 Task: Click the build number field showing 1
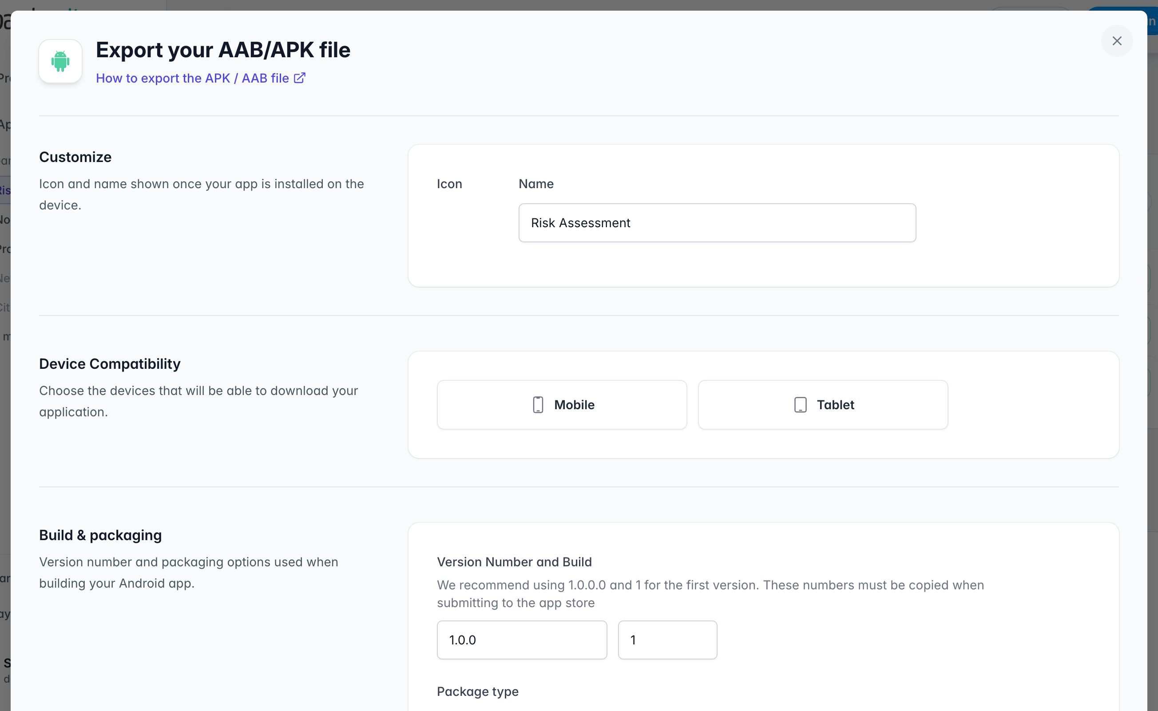point(667,640)
